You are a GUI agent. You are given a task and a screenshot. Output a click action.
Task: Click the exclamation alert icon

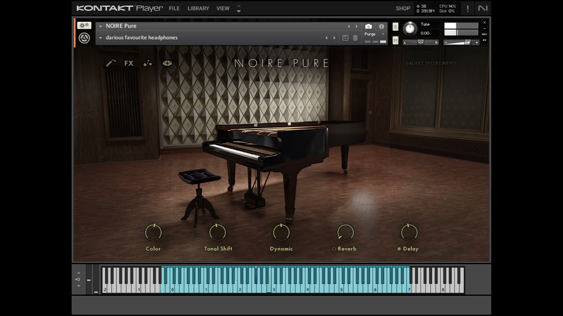(468, 8)
